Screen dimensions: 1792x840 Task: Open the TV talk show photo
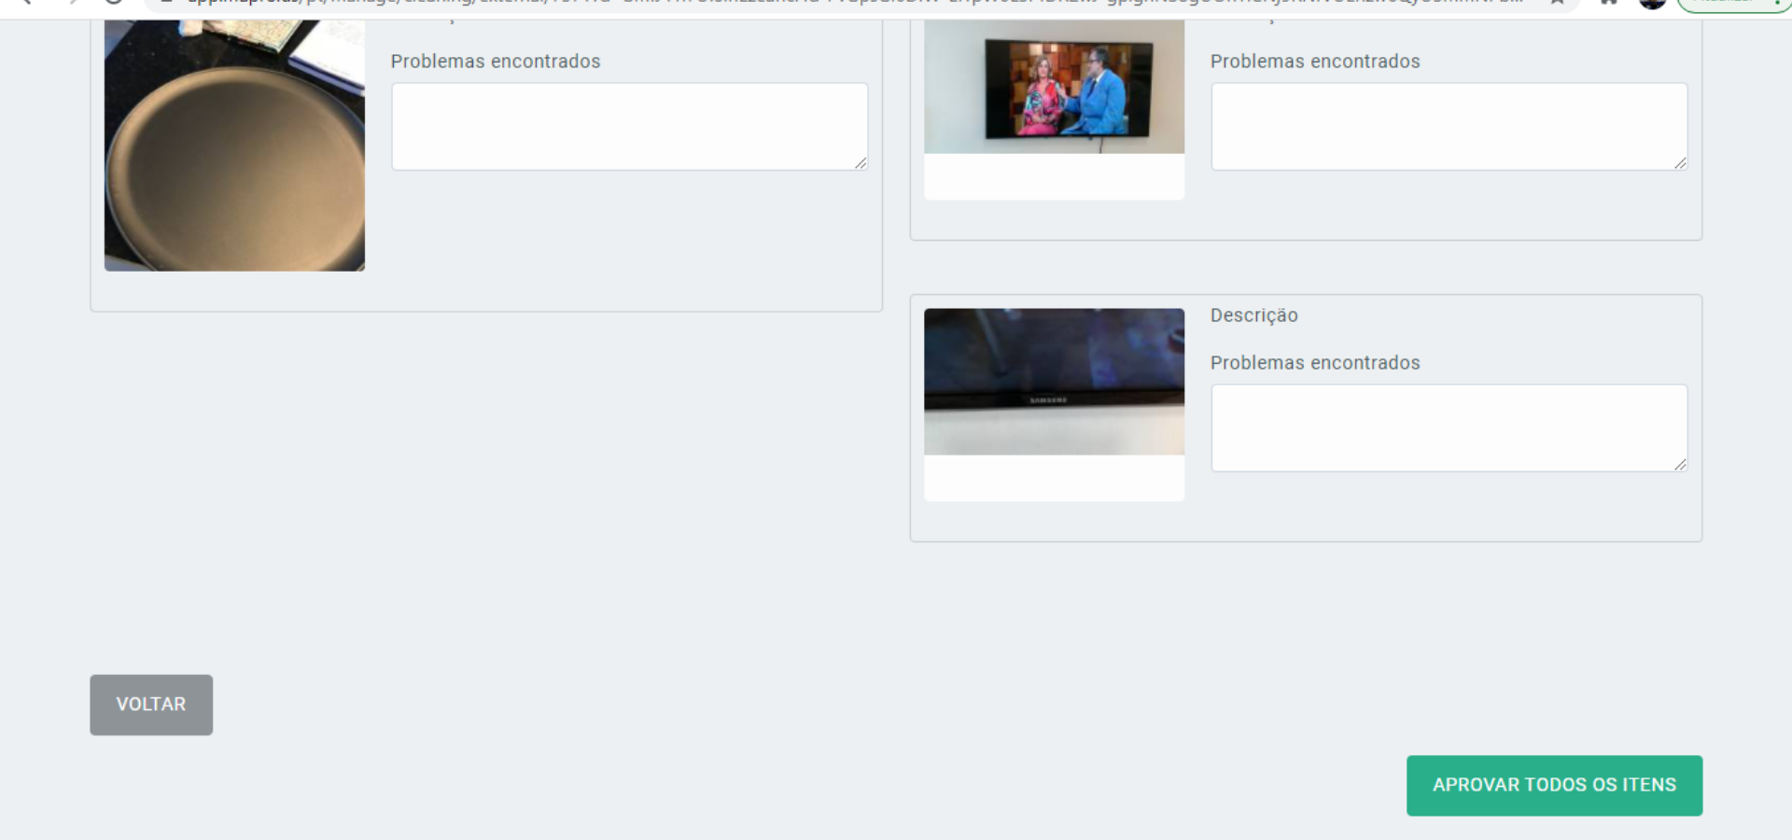tap(1054, 87)
